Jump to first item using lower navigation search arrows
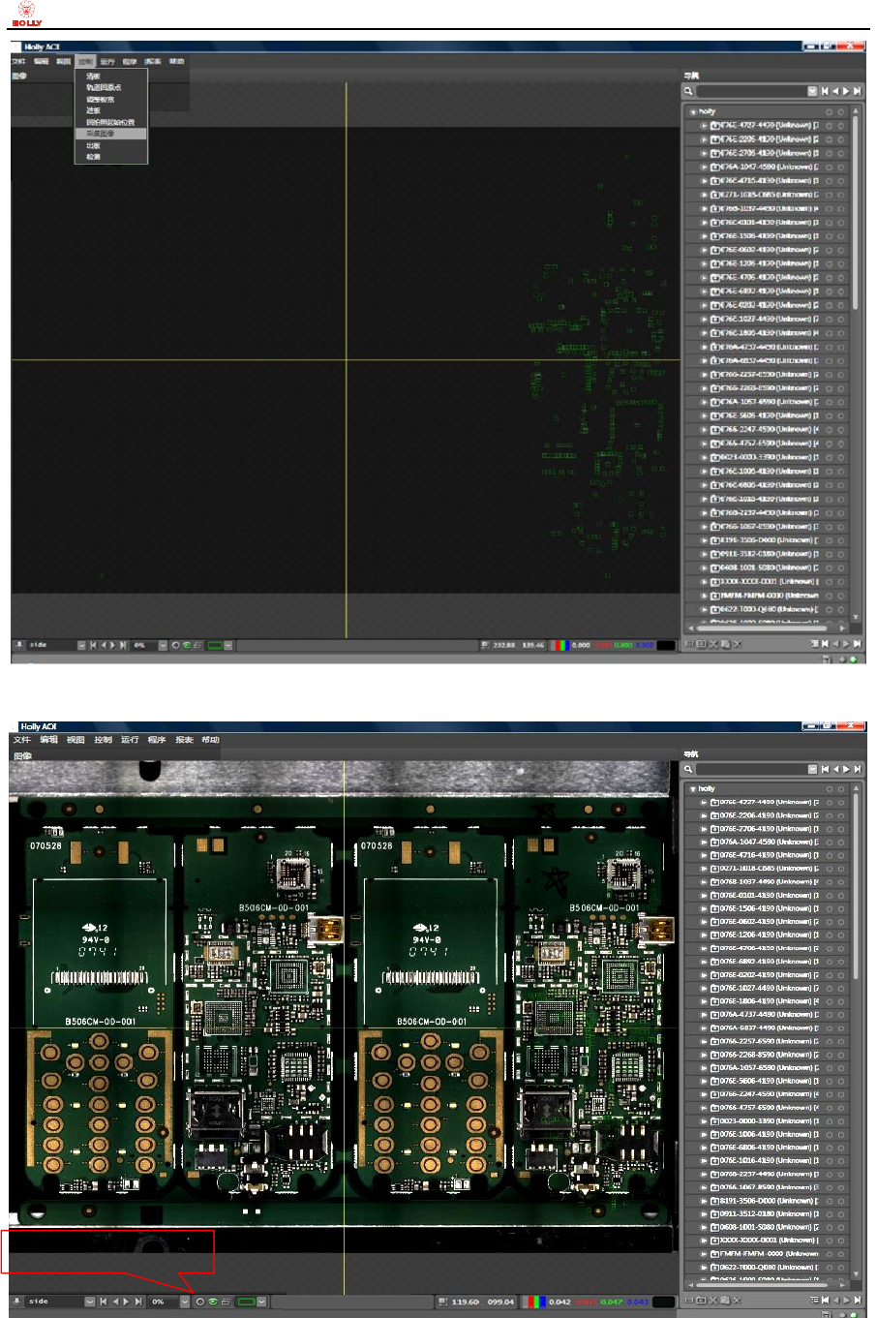This screenshot has width=877, height=1318. (825, 769)
